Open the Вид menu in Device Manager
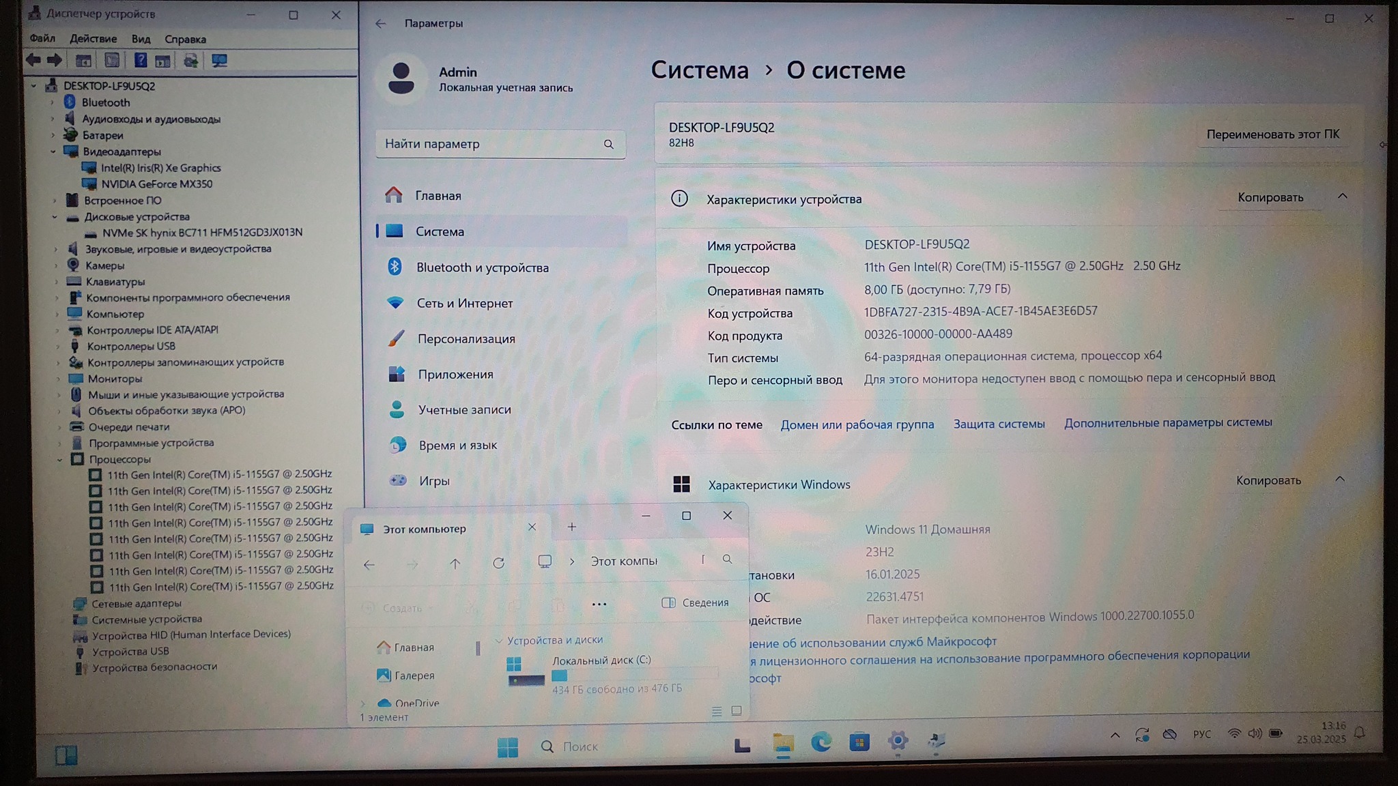The image size is (1398, 786). pos(141,39)
